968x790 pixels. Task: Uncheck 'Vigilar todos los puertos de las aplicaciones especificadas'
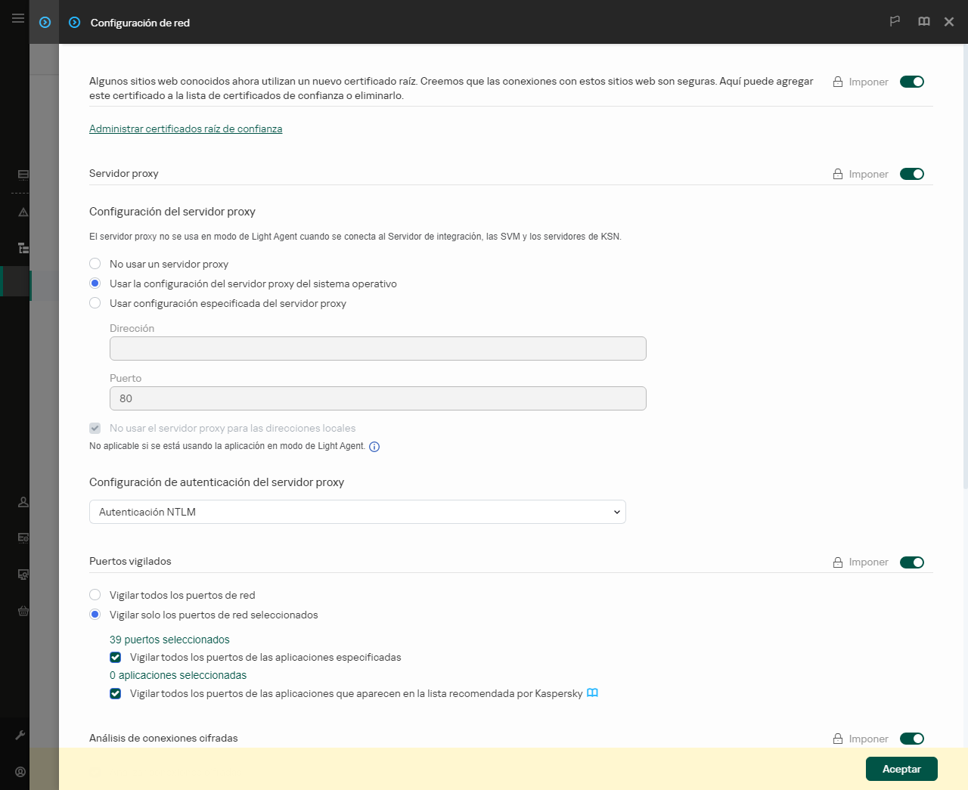tap(115, 657)
